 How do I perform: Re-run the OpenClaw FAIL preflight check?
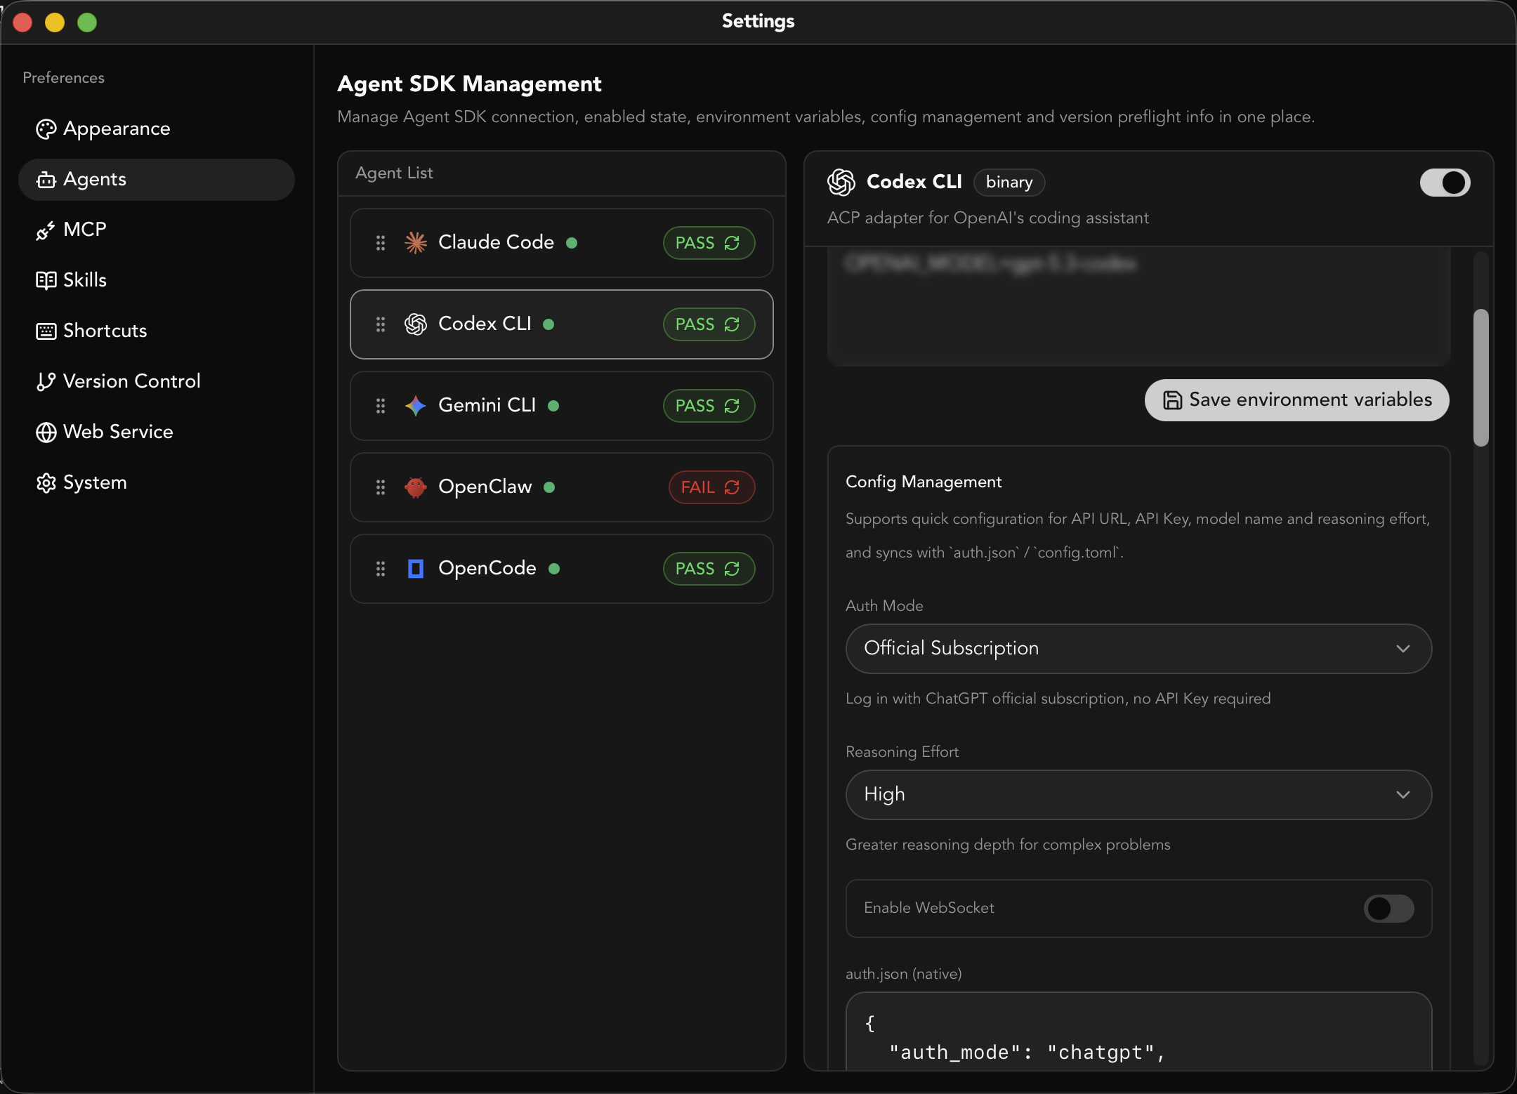tap(732, 487)
